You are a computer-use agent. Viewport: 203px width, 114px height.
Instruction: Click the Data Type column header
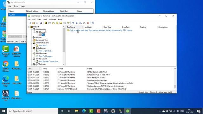click(107, 27)
